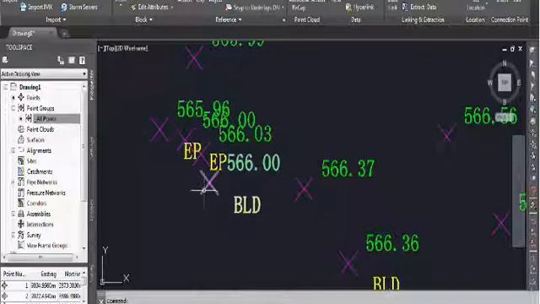The height and width of the screenshot is (304, 540).
Task: Click Toolspace tree vertical scrollbar
Action: tap(84, 166)
